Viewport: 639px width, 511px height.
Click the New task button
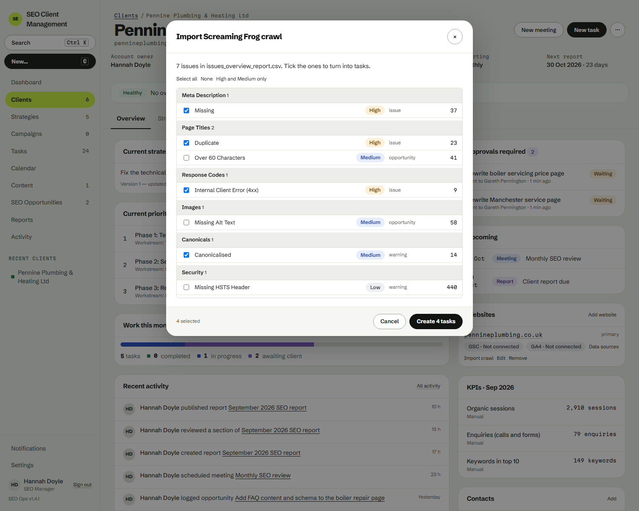pyautogui.click(x=587, y=30)
